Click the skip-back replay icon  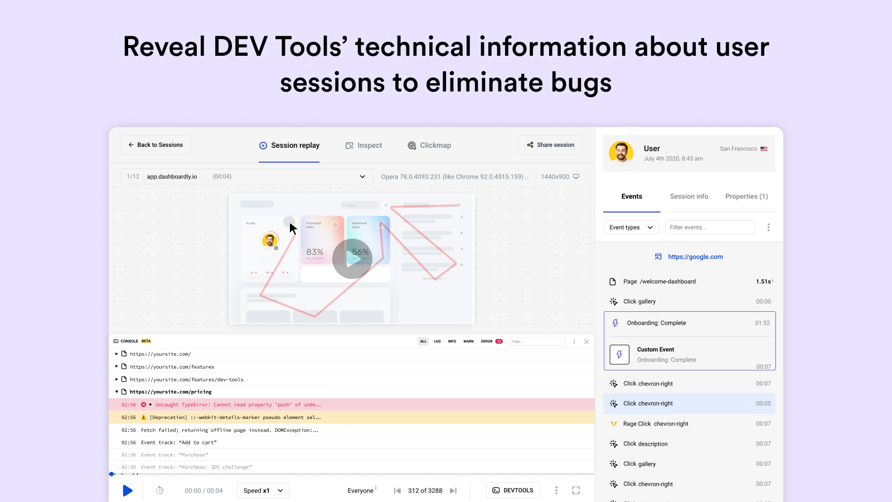pyautogui.click(x=159, y=490)
